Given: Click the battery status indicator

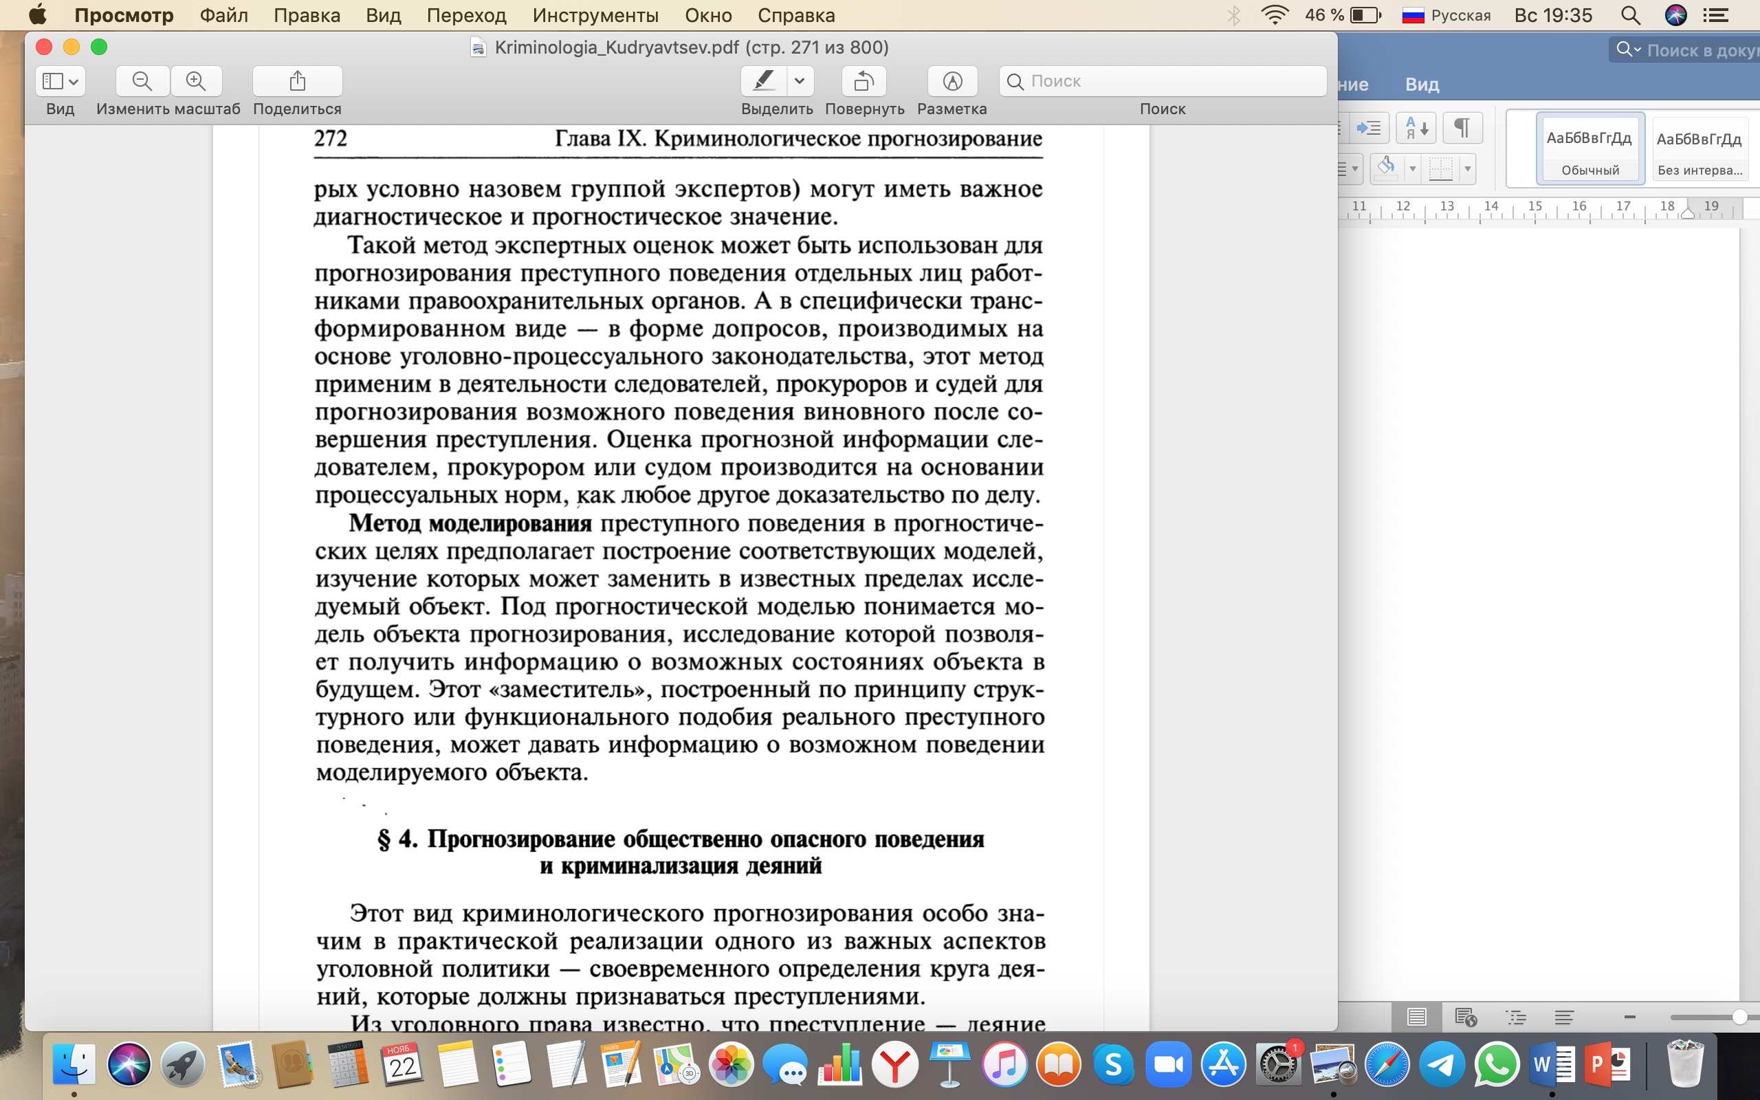Looking at the screenshot, I should pos(1343,15).
